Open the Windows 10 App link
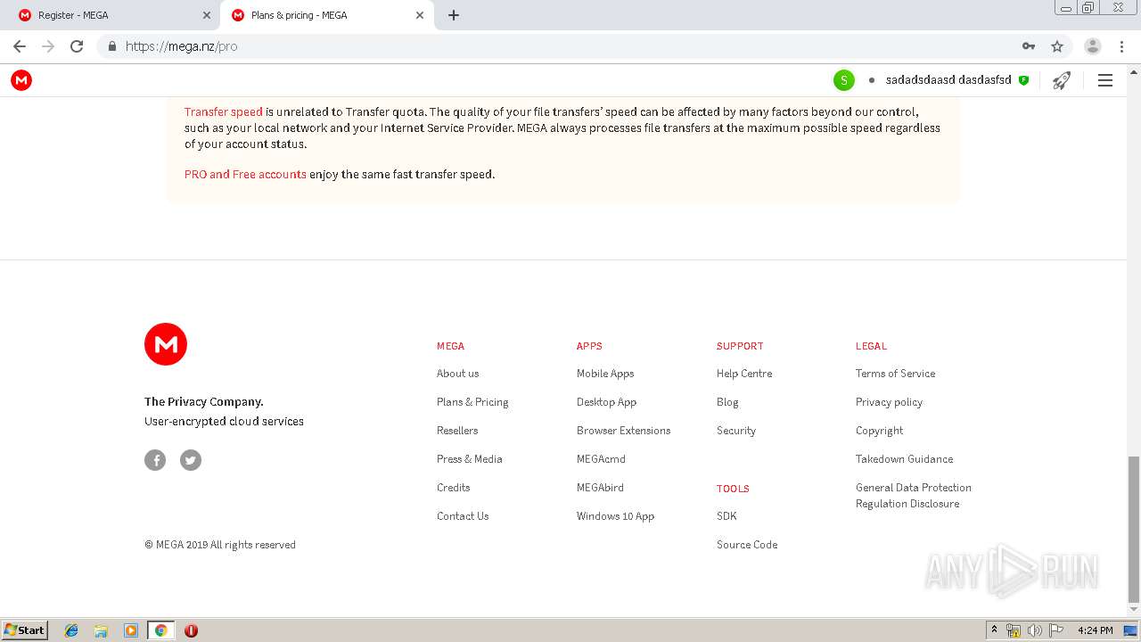The height and width of the screenshot is (642, 1141). tap(615, 516)
